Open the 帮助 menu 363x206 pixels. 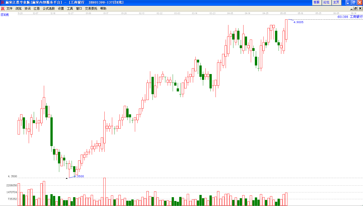point(103,9)
